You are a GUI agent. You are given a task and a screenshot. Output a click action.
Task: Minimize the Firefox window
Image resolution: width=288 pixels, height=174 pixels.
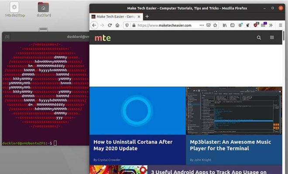pyautogui.click(x=264, y=8)
